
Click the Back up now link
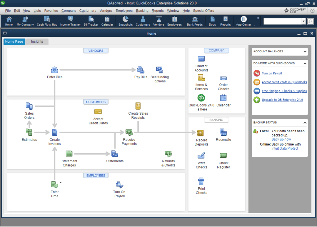coord(281,139)
